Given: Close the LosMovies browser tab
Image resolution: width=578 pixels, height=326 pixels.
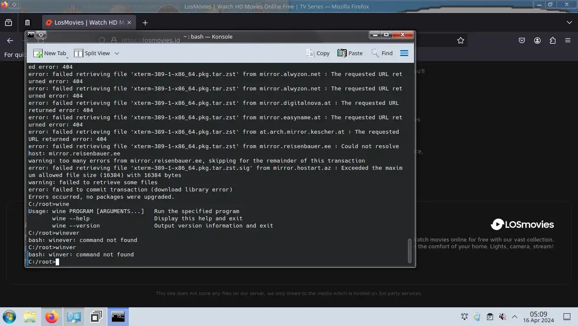Looking at the screenshot, I should click(129, 22).
